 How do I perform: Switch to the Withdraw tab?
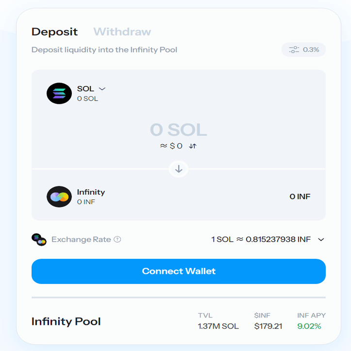coord(122,32)
